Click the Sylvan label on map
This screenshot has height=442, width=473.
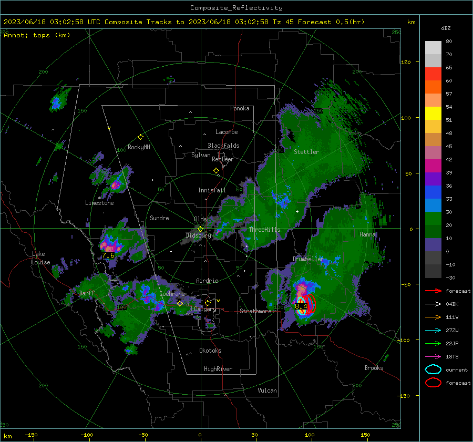(201, 155)
